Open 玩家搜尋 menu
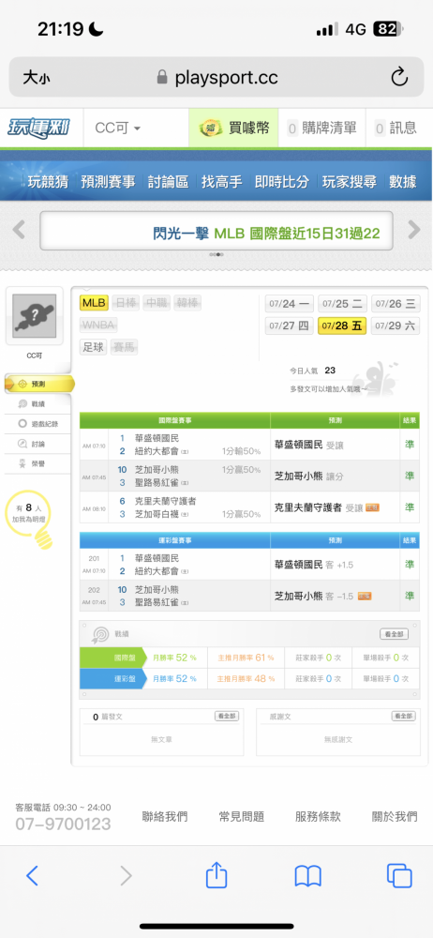Image resolution: width=433 pixels, height=938 pixels. [350, 182]
